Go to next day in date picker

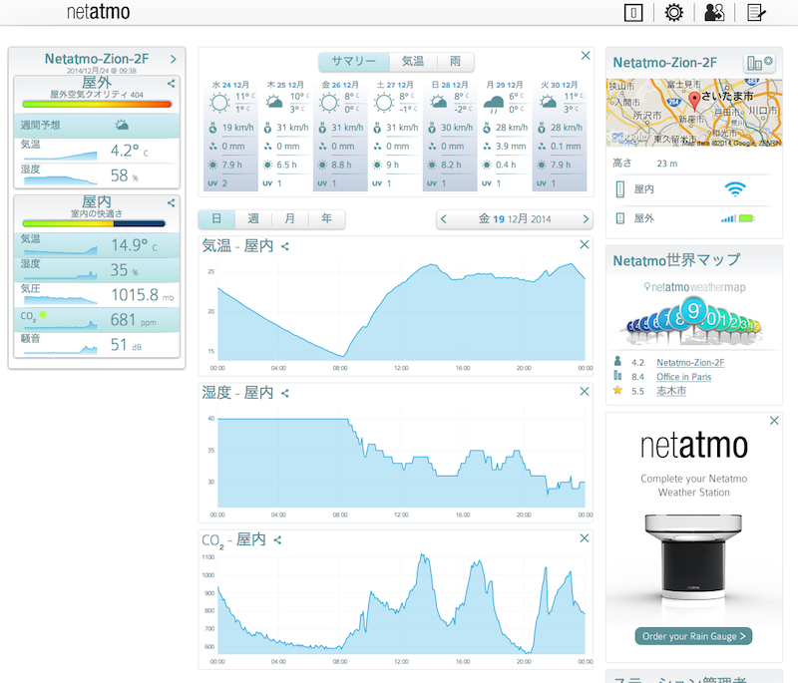tap(586, 219)
